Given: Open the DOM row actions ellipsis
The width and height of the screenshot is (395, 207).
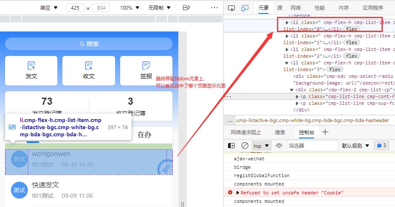Looking at the screenshot, I should click(x=228, y=97).
